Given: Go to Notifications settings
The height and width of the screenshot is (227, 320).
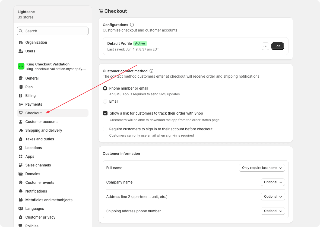Looking at the screenshot, I should (53, 191).
